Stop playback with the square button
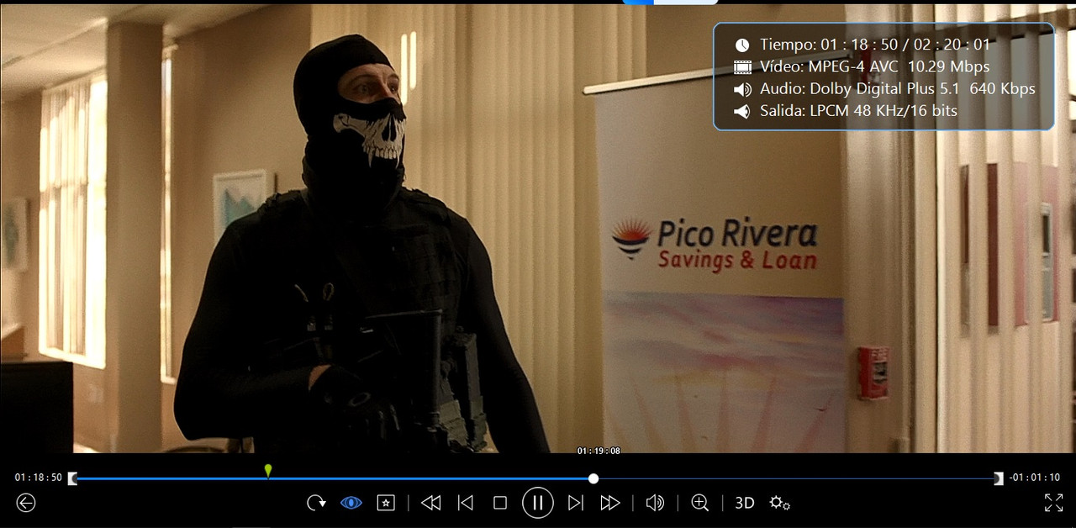This screenshot has width=1076, height=528. point(500,503)
